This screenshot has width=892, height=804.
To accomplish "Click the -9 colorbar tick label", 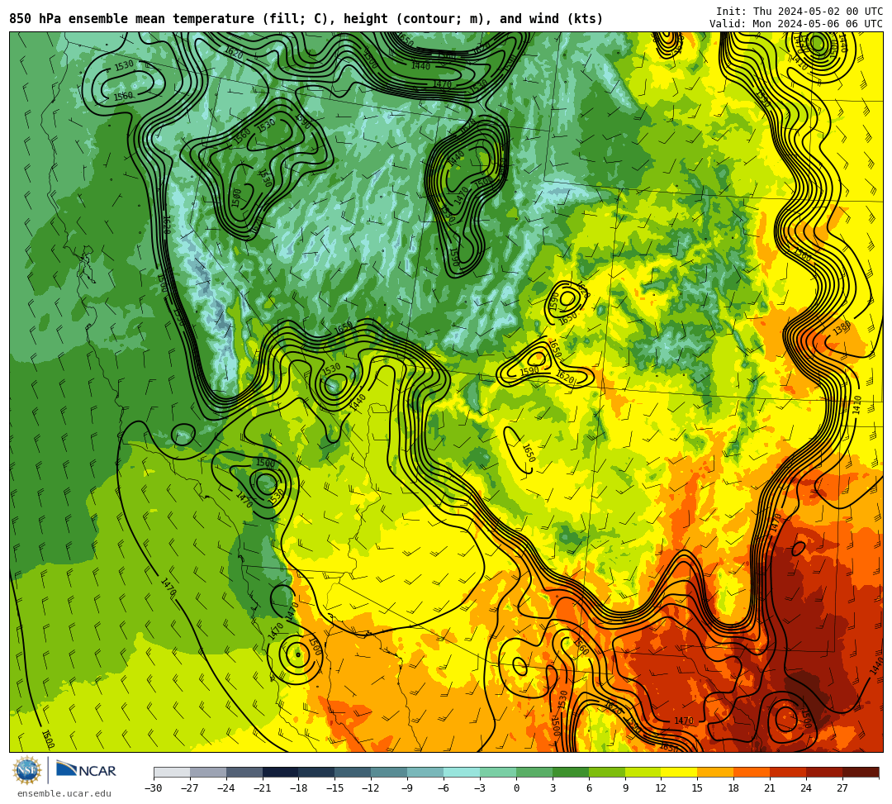I will pyautogui.click(x=406, y=788).
